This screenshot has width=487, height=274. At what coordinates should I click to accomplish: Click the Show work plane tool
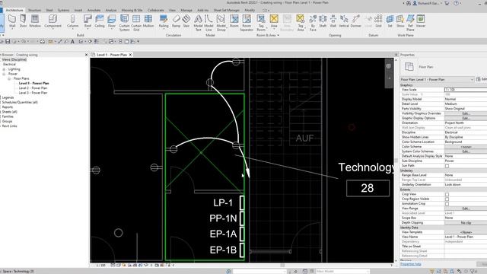coord(400,21)
